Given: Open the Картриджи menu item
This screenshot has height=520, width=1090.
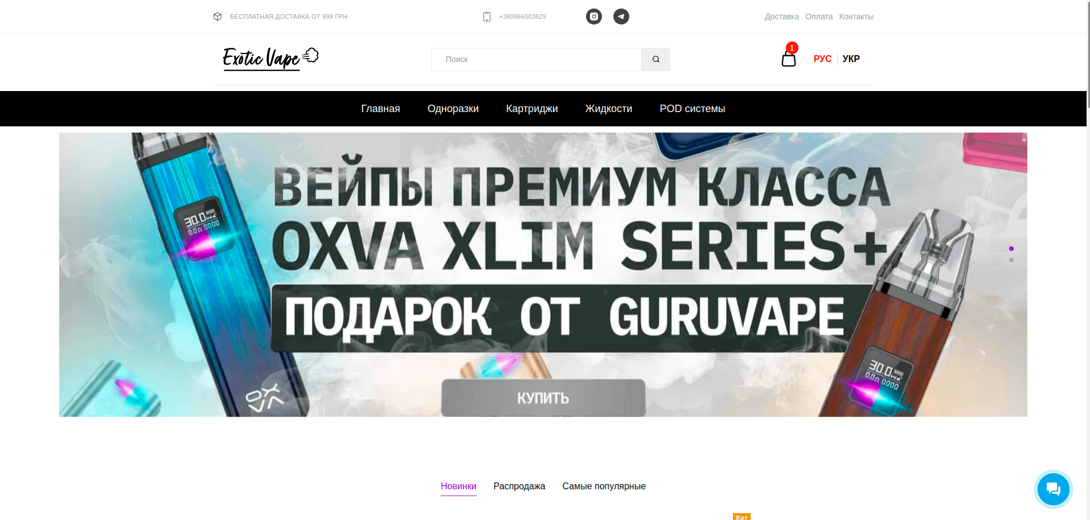Looking at the screenshot, I should pos(532,109).
